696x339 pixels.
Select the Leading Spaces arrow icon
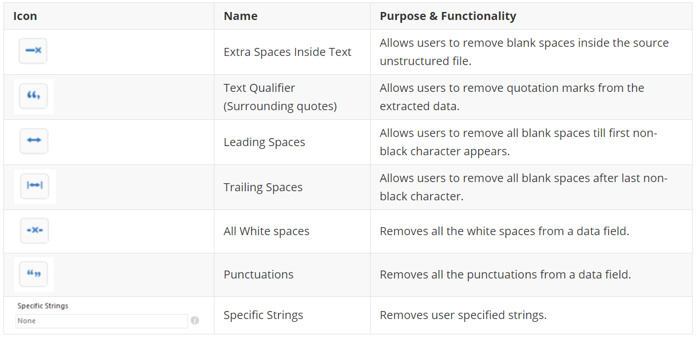tap(34, 141)
